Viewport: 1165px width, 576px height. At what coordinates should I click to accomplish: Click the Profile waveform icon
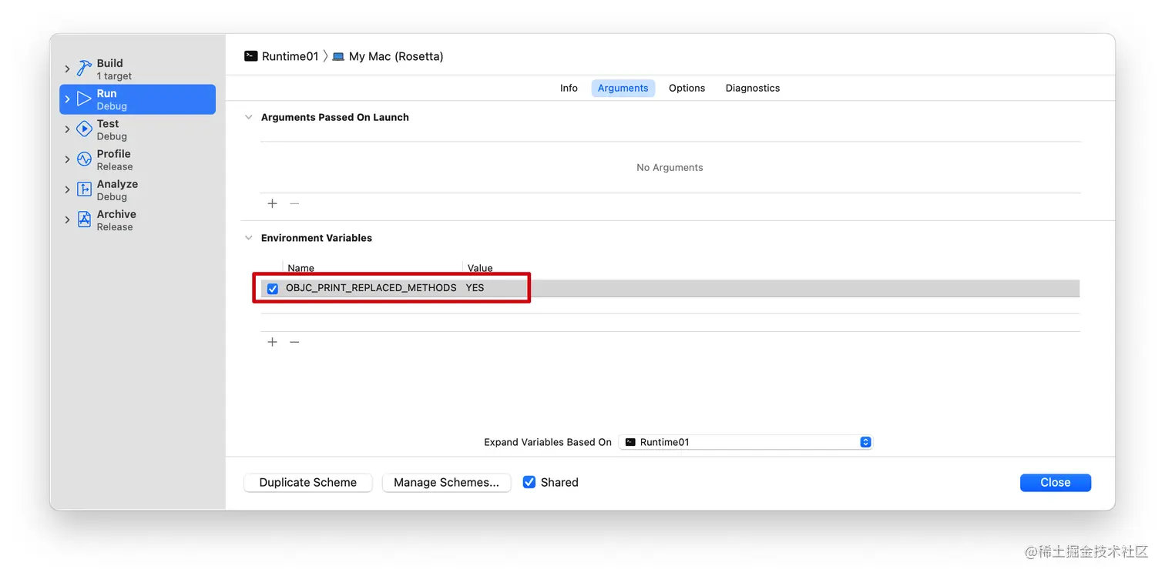coord(84,159)
